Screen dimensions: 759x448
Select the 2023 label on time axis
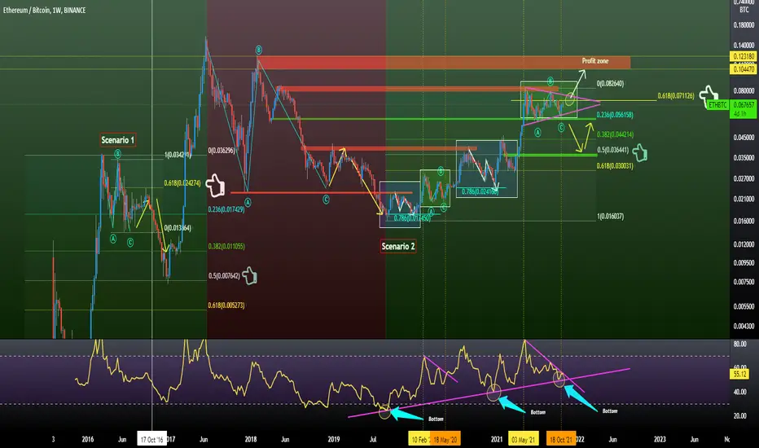coord(660,439)
